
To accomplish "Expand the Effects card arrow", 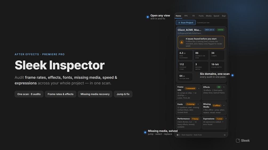I will coord(224,87).
